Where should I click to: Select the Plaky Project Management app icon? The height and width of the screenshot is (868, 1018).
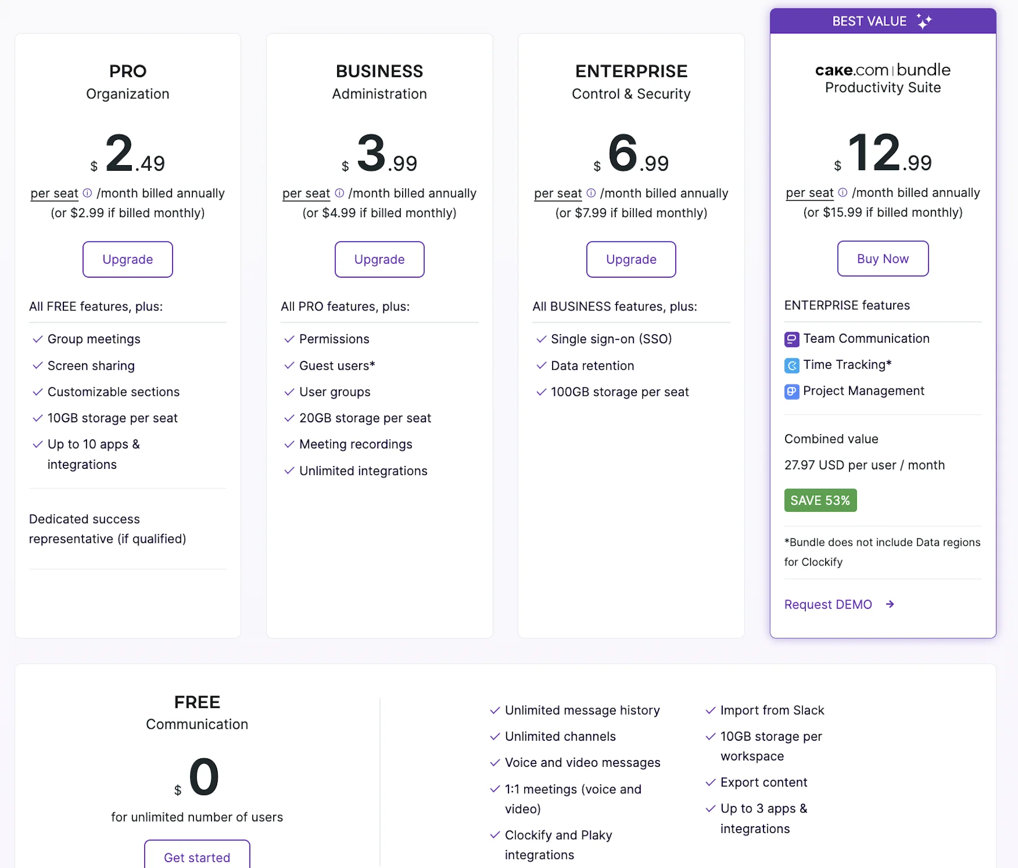click(x=791, y=391)
